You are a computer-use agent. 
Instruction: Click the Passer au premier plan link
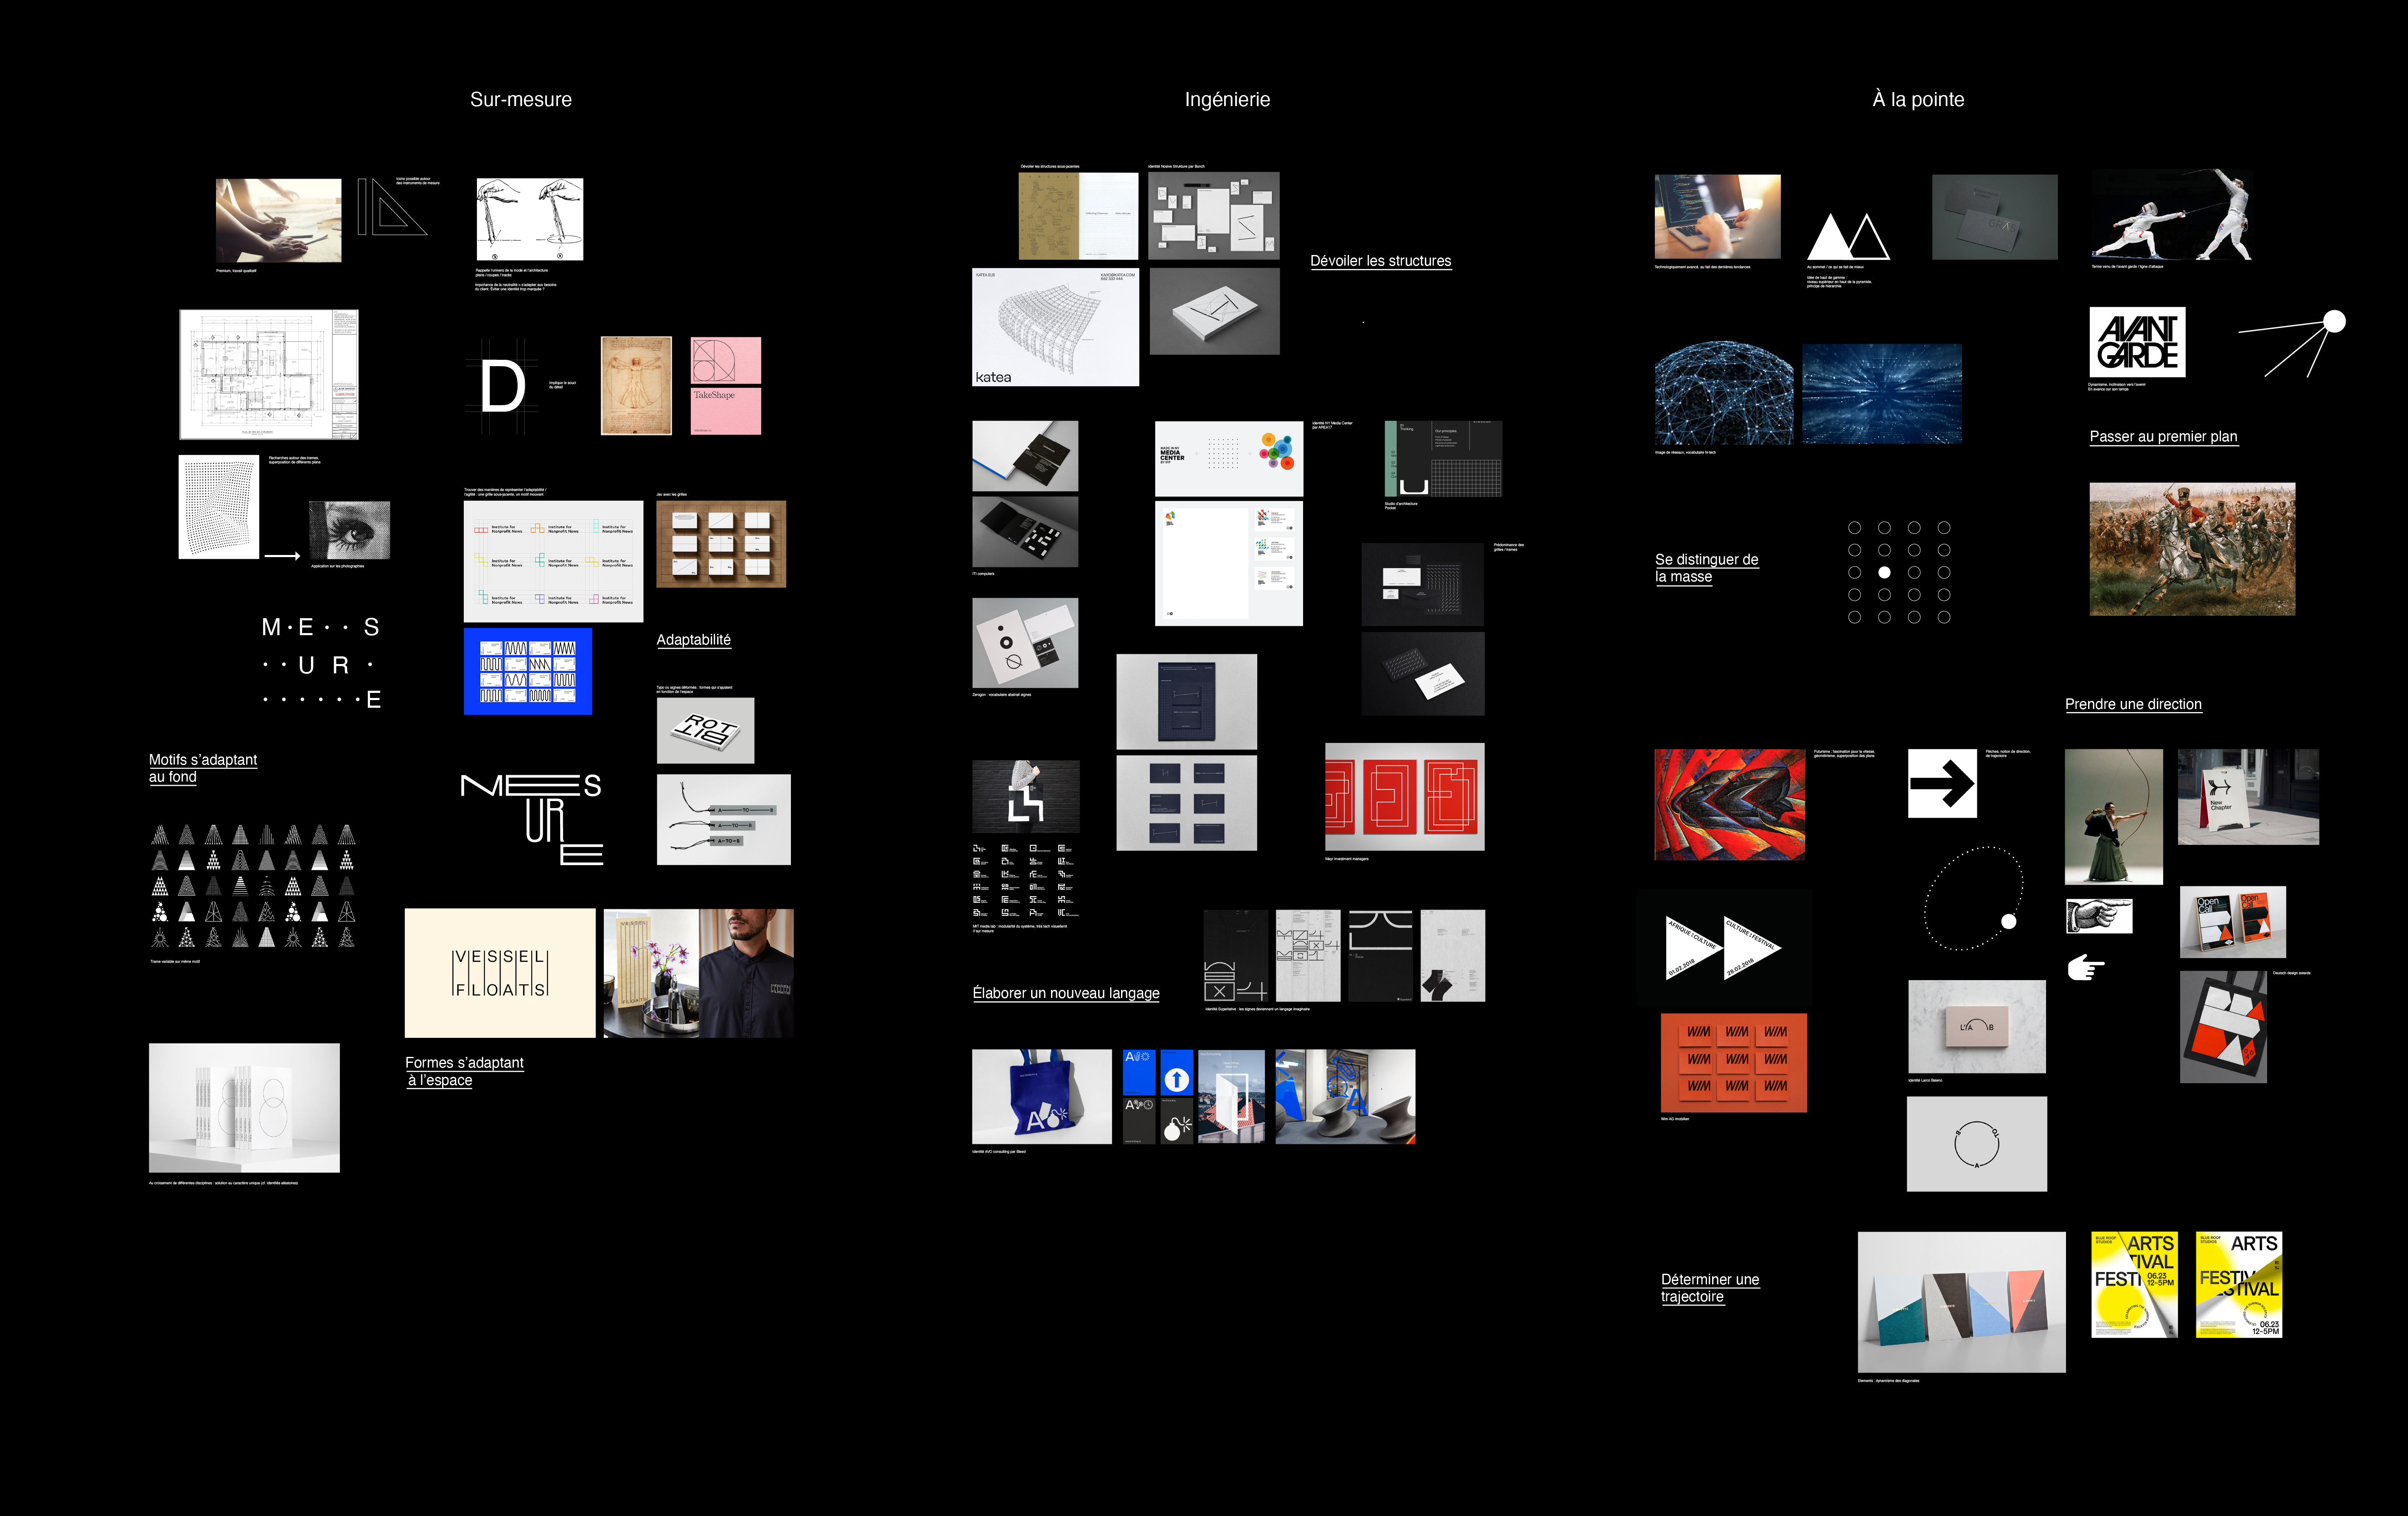click(2163, 437)
